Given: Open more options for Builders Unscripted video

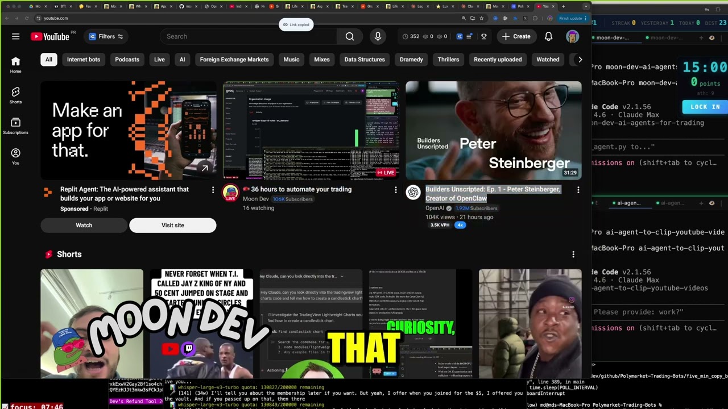Looking at the screenshot, I should pos(578,190).
